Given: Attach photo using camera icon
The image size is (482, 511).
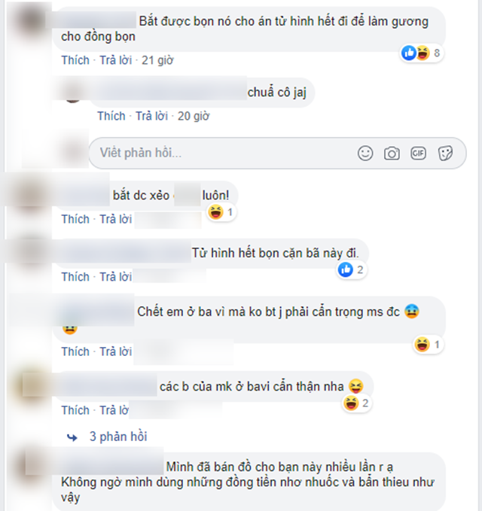Looking at the screenshot, I should click(x=392, y=154).
